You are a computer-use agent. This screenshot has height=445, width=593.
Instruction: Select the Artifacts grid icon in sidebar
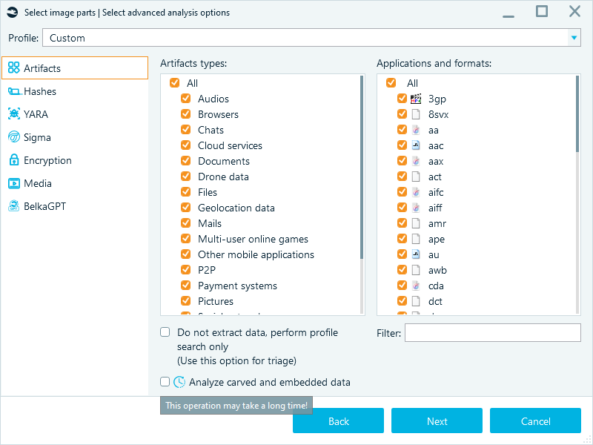(13, 67)
